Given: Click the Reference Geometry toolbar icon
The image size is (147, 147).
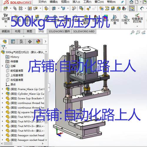Looking at the screenshot, I should point(63,9).
